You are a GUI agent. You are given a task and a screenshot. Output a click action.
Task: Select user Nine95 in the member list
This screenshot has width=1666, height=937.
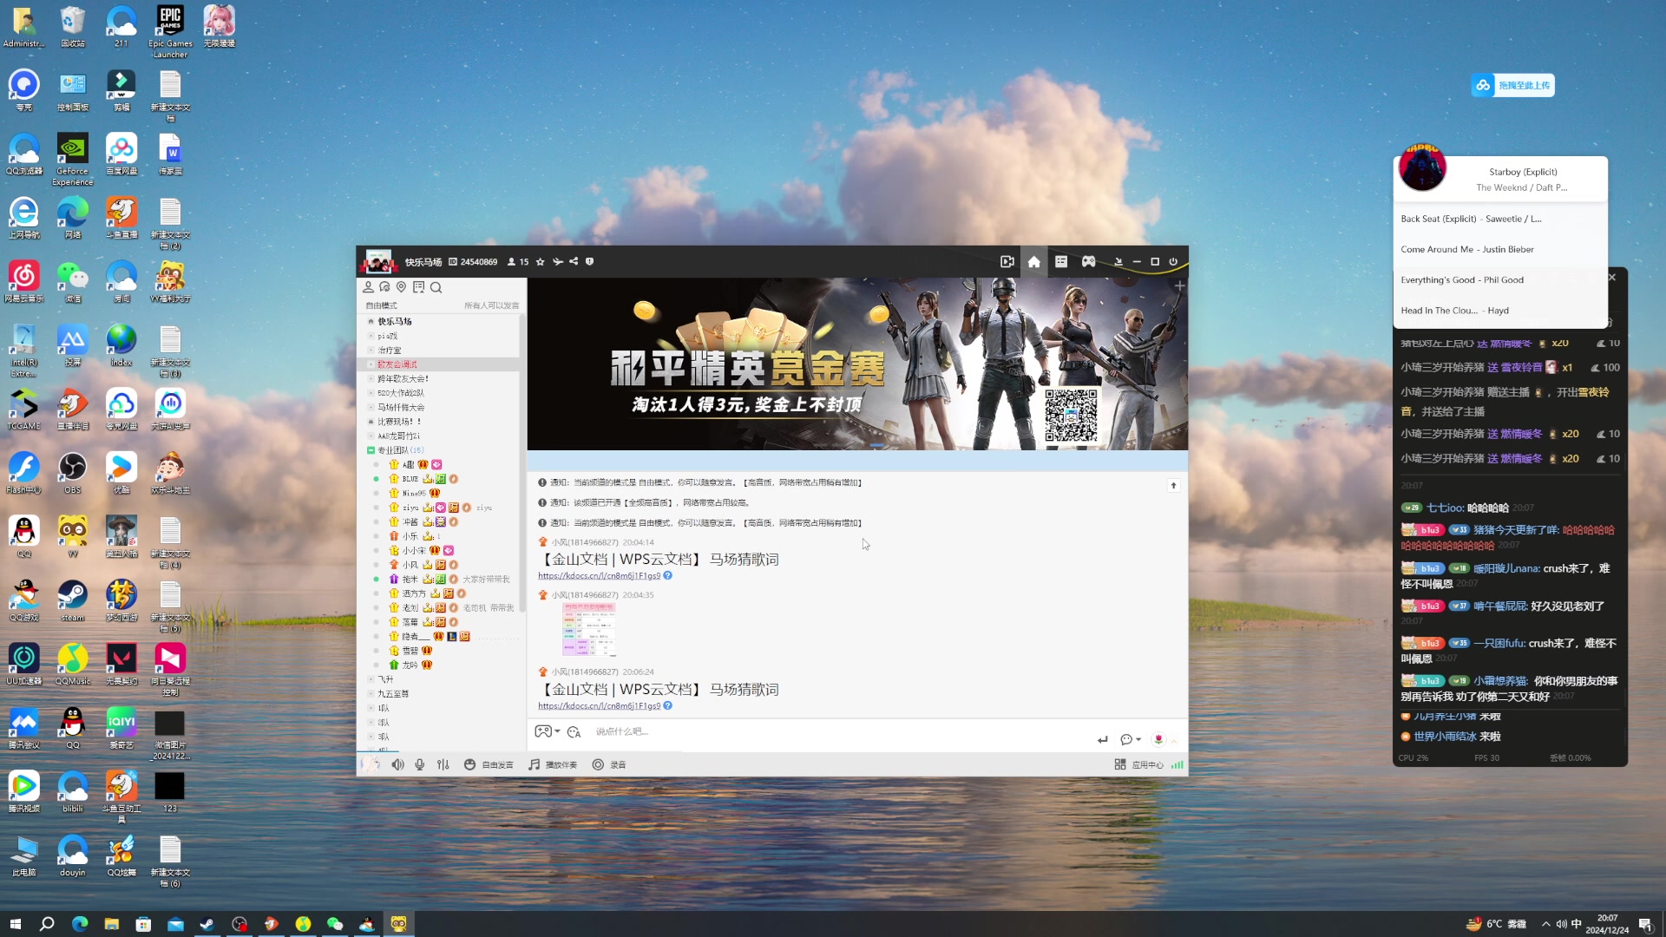414,493
